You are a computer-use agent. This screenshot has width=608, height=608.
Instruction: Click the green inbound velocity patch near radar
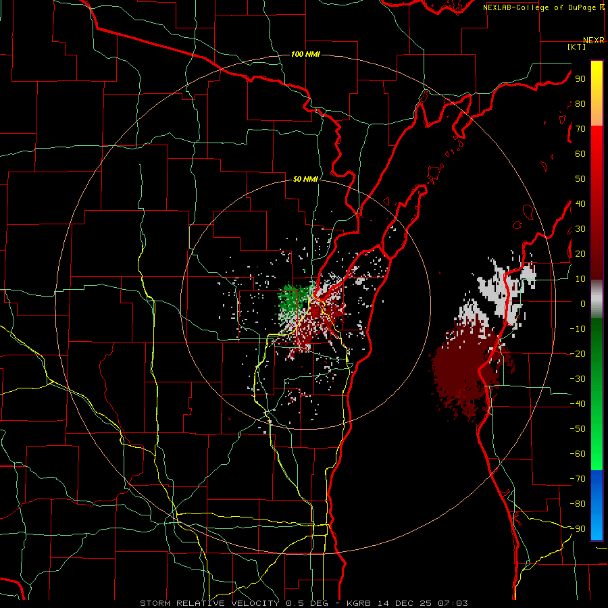pos(294,299)
